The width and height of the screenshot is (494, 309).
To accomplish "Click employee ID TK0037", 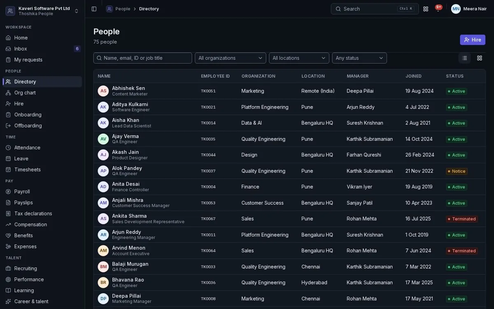I will pos(208,171).
